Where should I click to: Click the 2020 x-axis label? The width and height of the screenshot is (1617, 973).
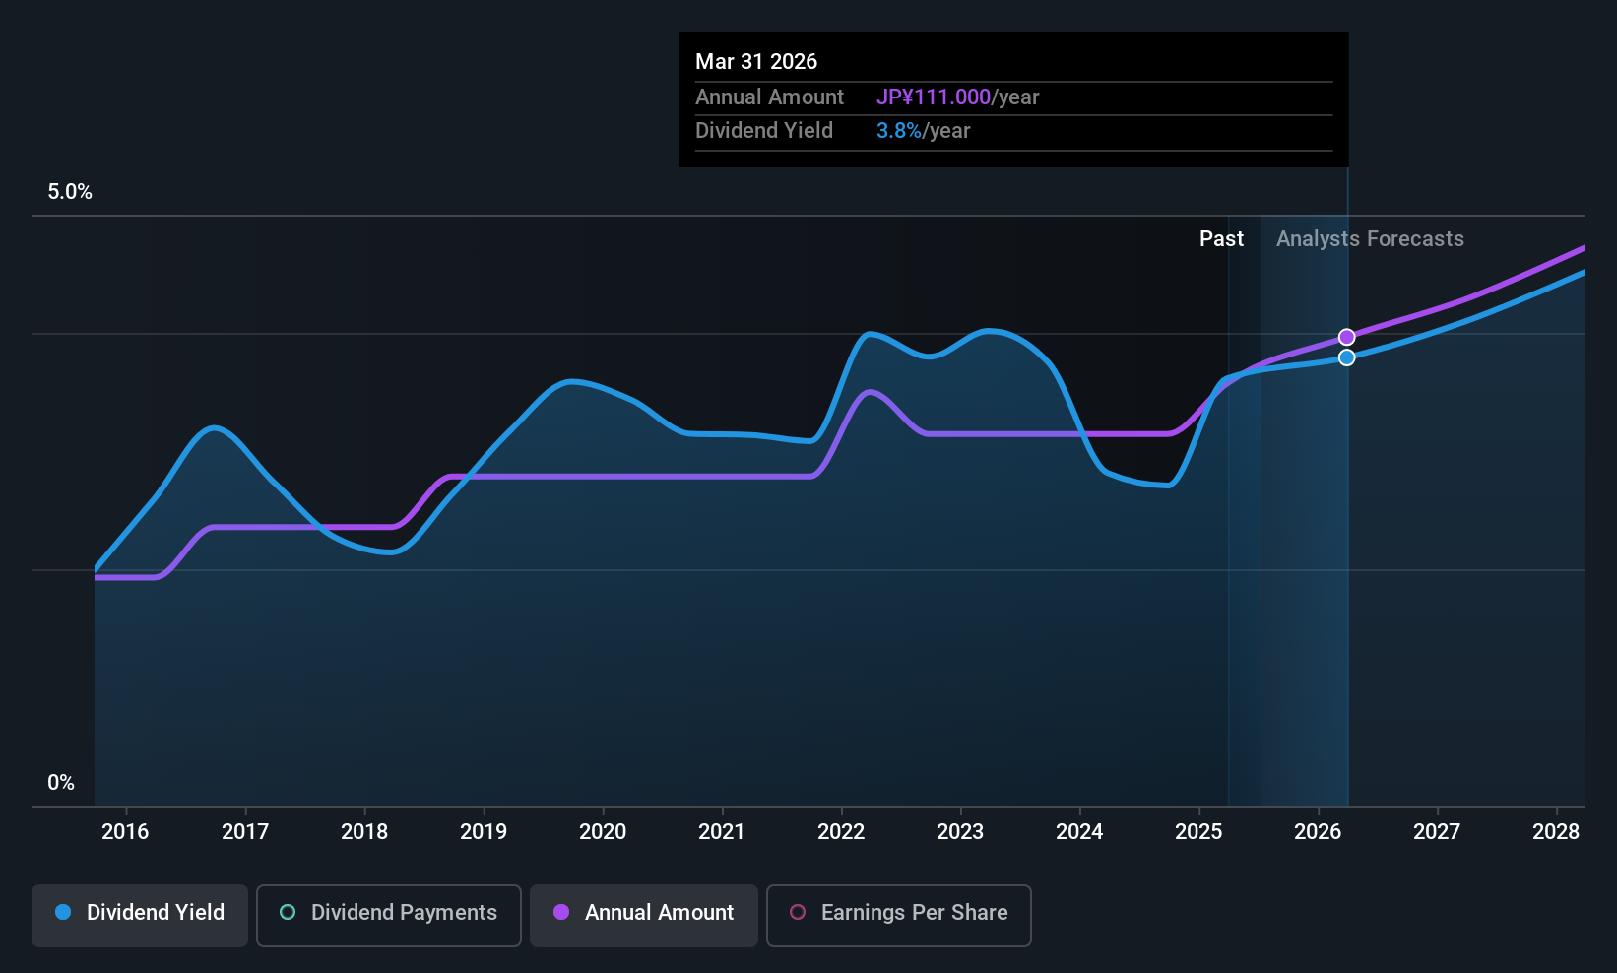(x=603, y=832)
